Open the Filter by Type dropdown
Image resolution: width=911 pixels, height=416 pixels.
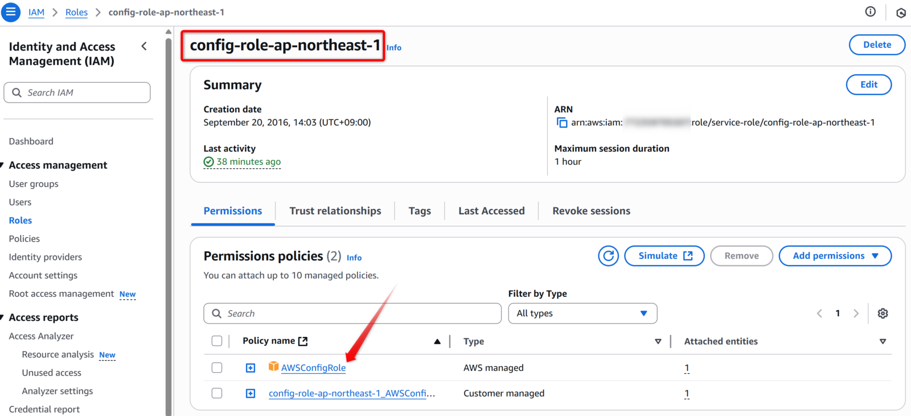(582, 313)
